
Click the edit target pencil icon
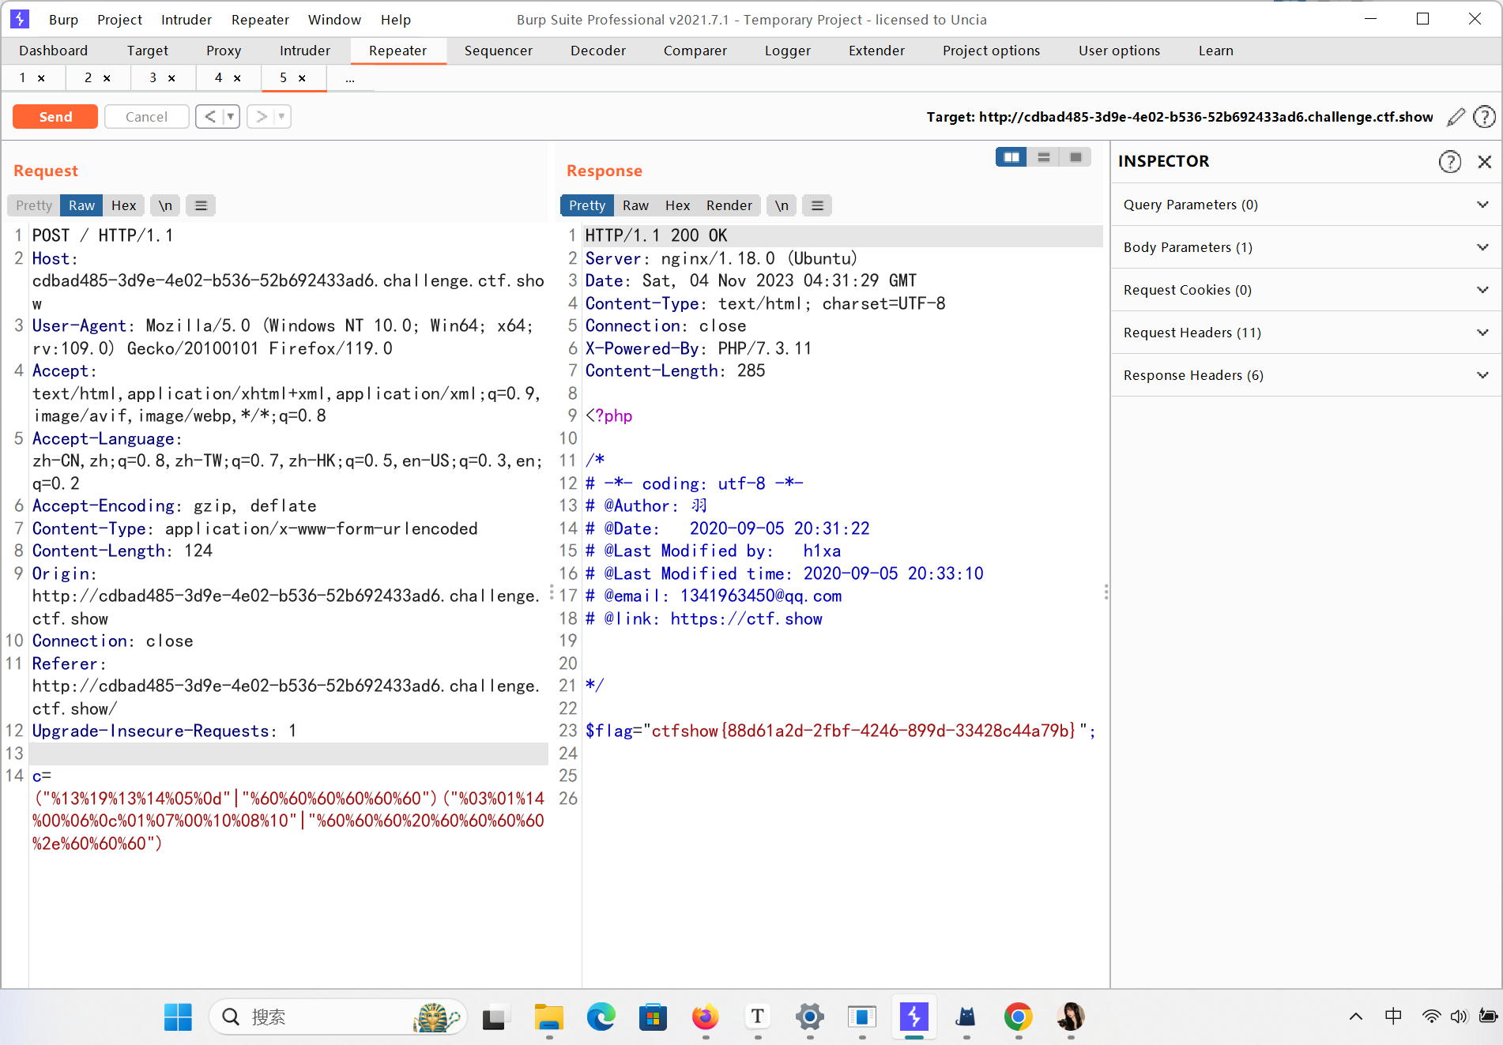(1456, 117)
